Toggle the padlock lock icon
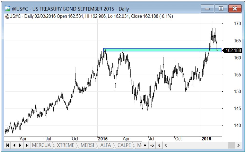Viewport: 246px width, 153px height. click(x=145, y=145)
